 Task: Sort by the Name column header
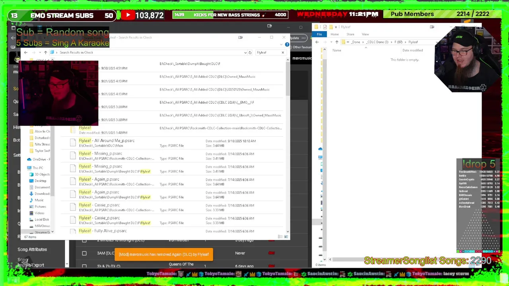(x=337, y=50)
